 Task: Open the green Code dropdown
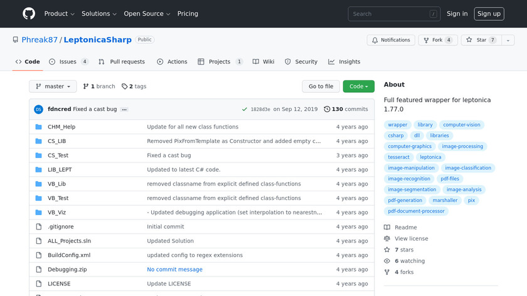359,87
